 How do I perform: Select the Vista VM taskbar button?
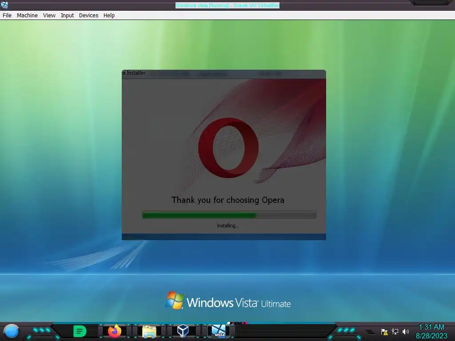(219, 331)
